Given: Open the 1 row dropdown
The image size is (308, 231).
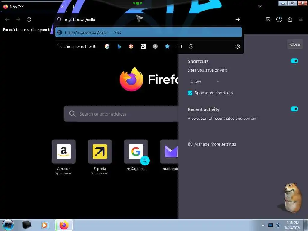Looking at the screenshot, I should point(205,81).
